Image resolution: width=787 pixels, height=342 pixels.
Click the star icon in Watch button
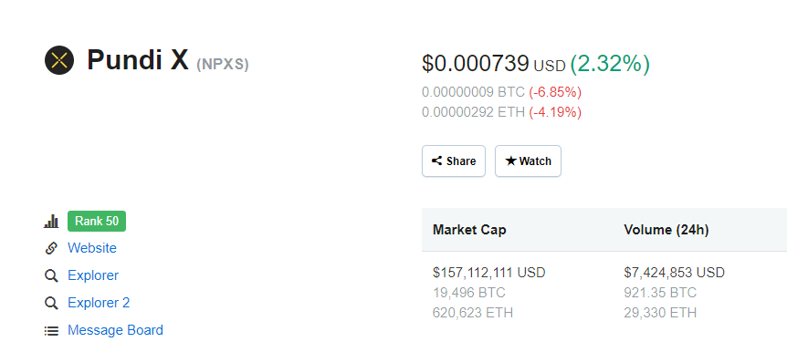pyautogui.click(x=511, y=161)
